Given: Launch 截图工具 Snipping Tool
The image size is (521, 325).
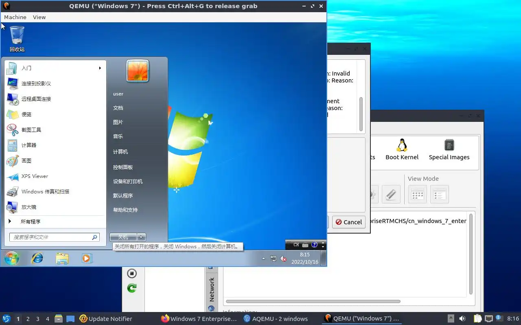Looking at the screenshot, I should [55, 130].
